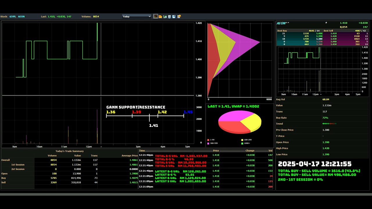The image size is (372, 209).
Task: Click the Prv Close Price value 1.380
Action: [x=326, y=130]
